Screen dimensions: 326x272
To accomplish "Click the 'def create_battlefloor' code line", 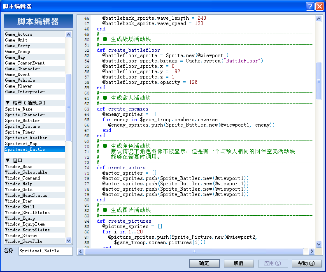I will (128, 50).
